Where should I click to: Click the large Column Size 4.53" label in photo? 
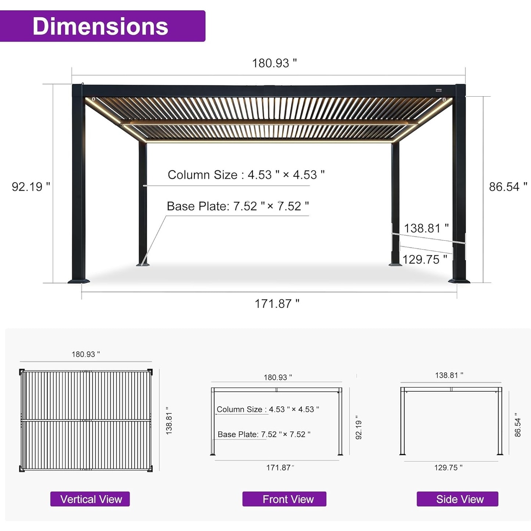[246, 175]
